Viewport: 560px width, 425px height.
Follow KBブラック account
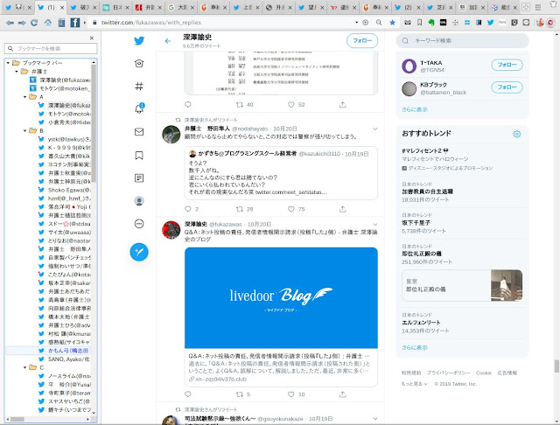(x=507, y=87)
